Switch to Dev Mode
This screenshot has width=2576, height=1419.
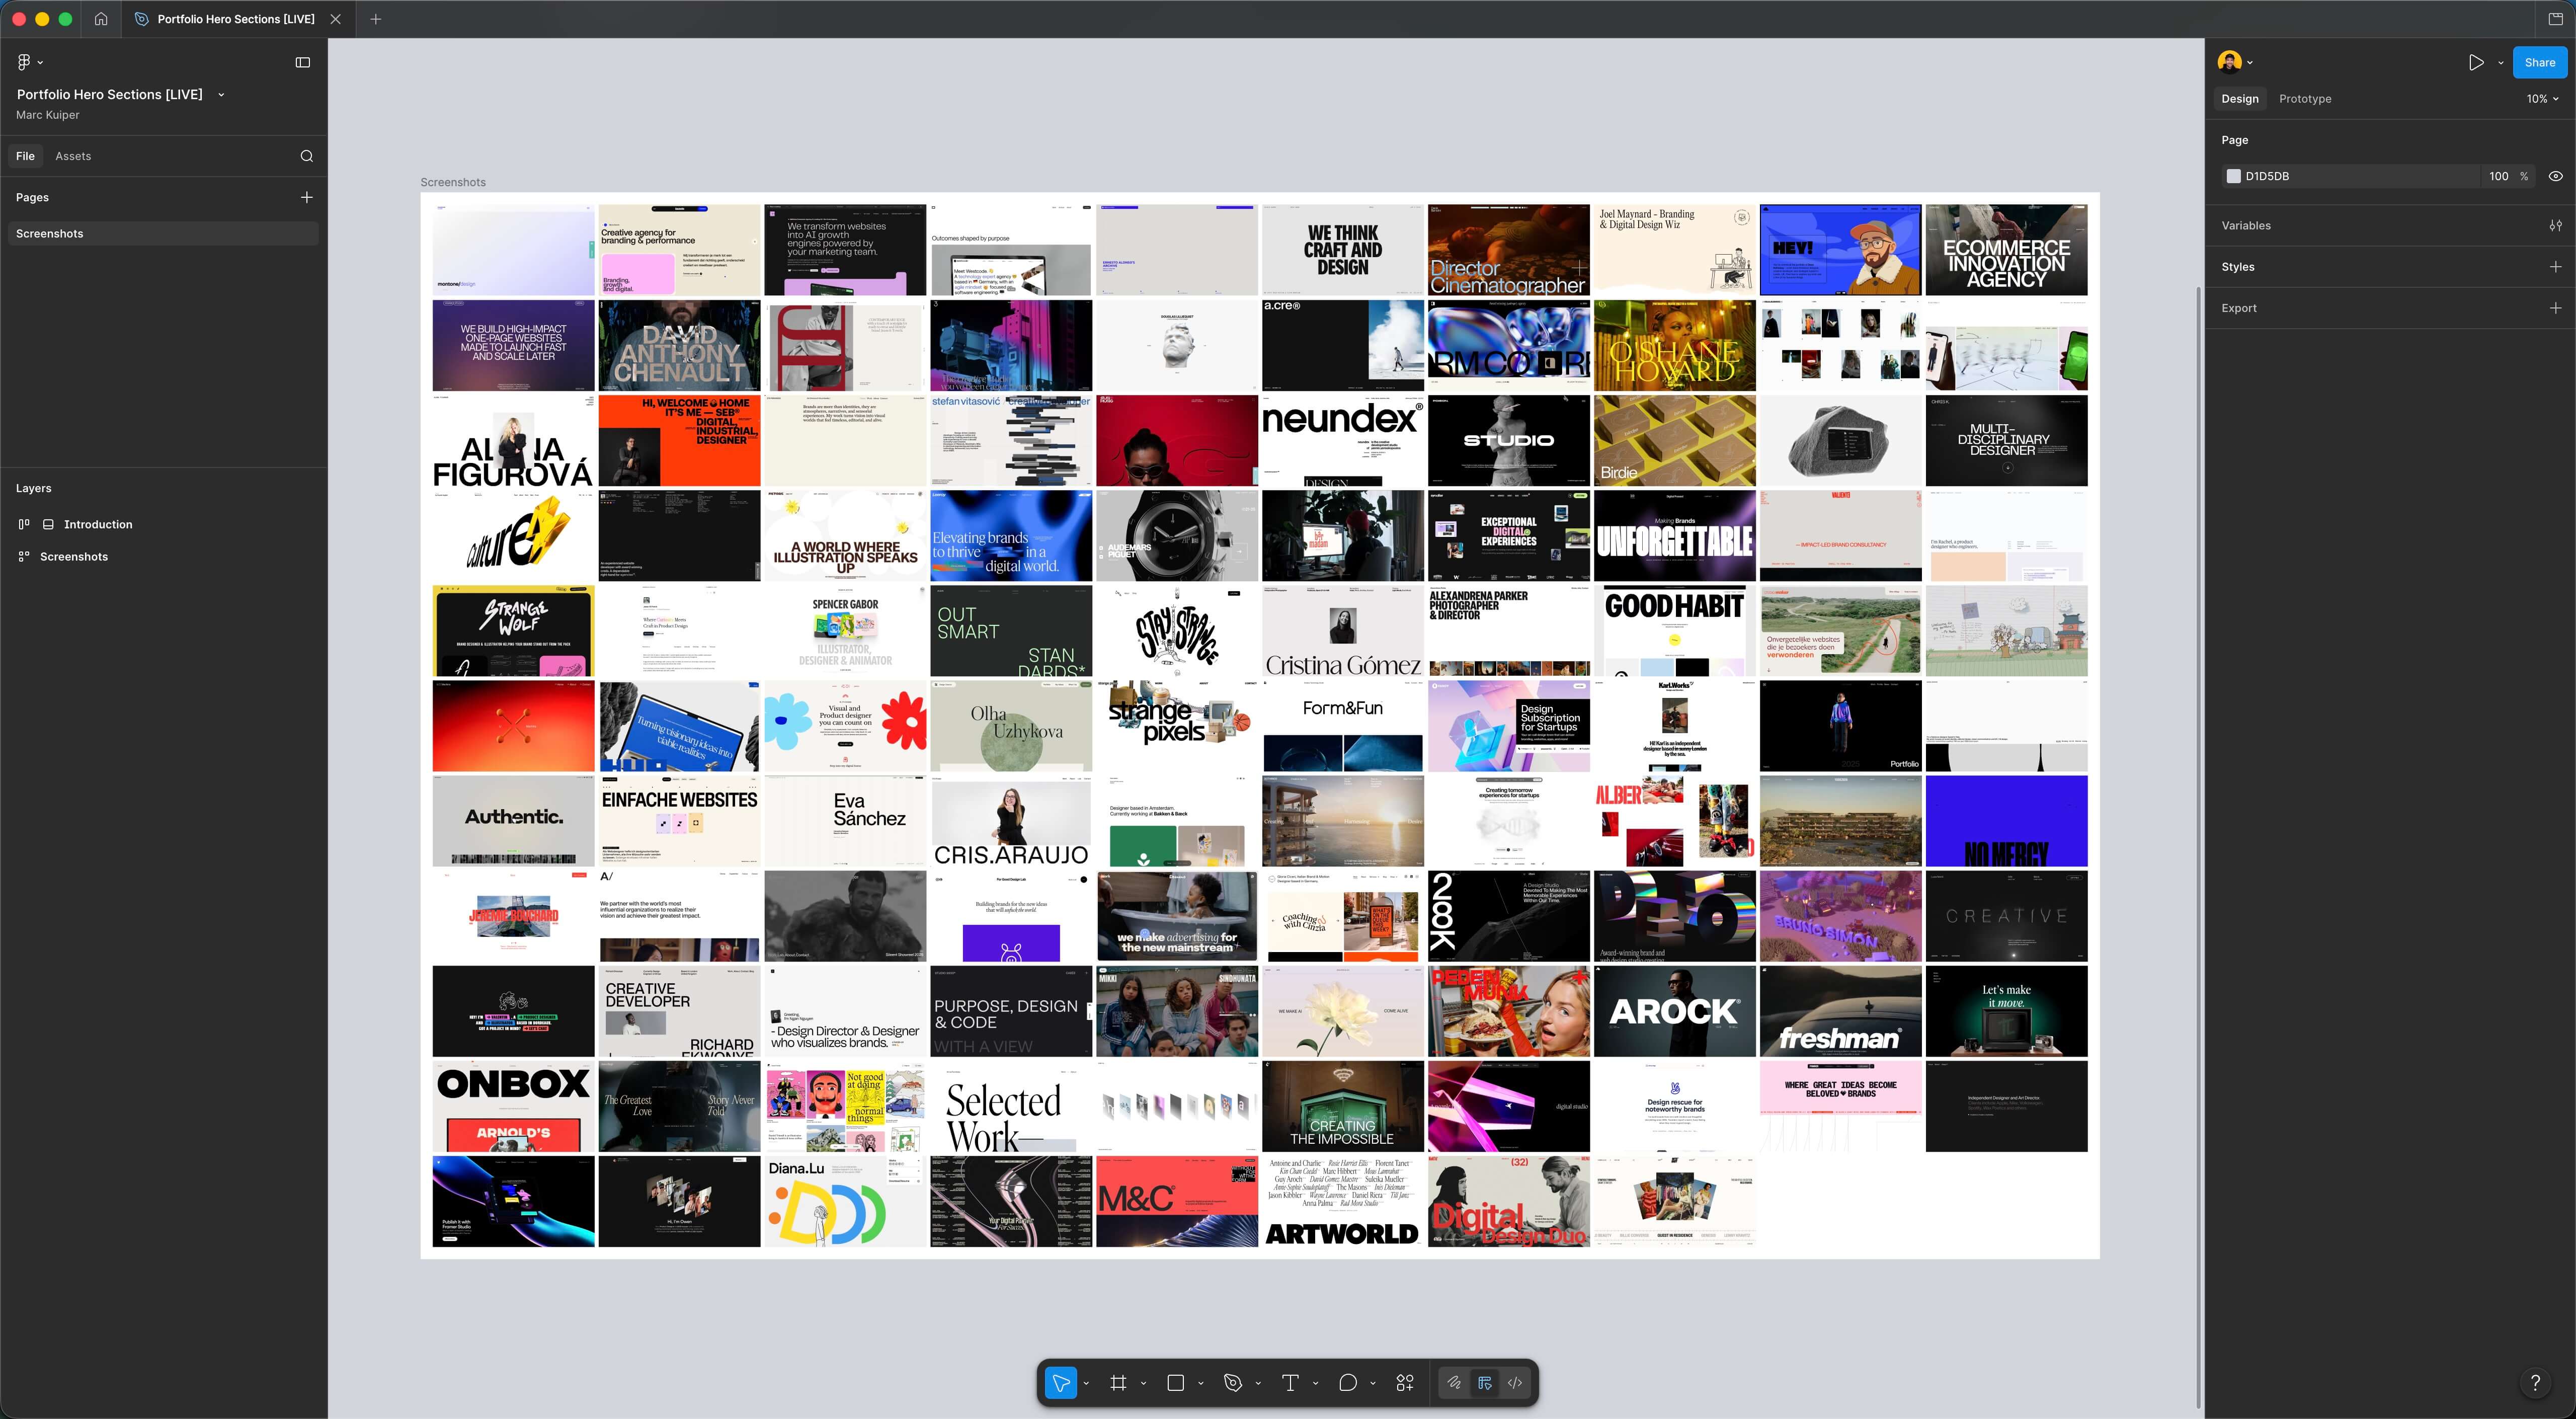pos(1515,1383)
